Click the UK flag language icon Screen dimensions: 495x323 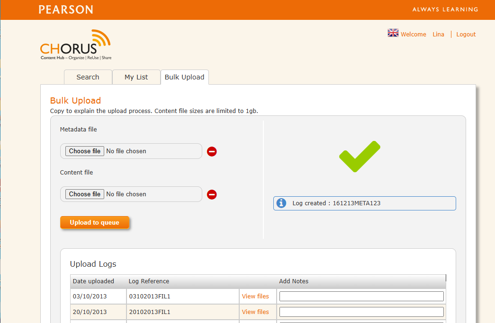393,33
